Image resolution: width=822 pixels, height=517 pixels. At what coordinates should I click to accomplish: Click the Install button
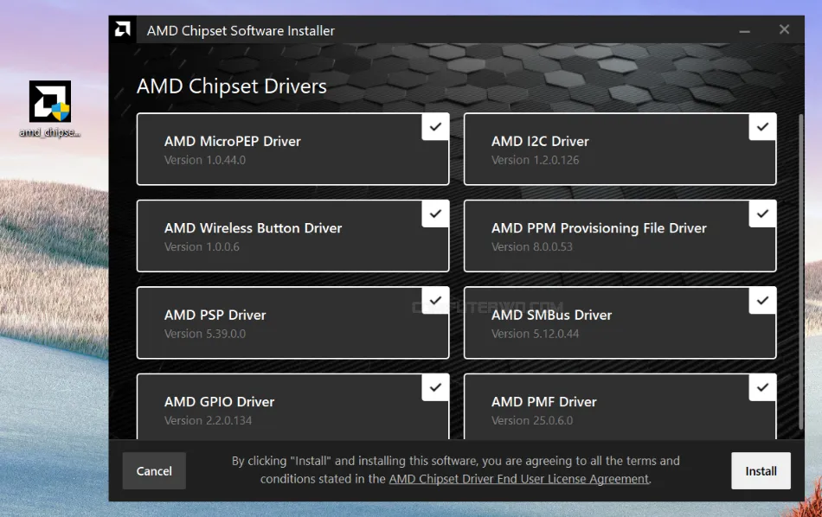761,471
